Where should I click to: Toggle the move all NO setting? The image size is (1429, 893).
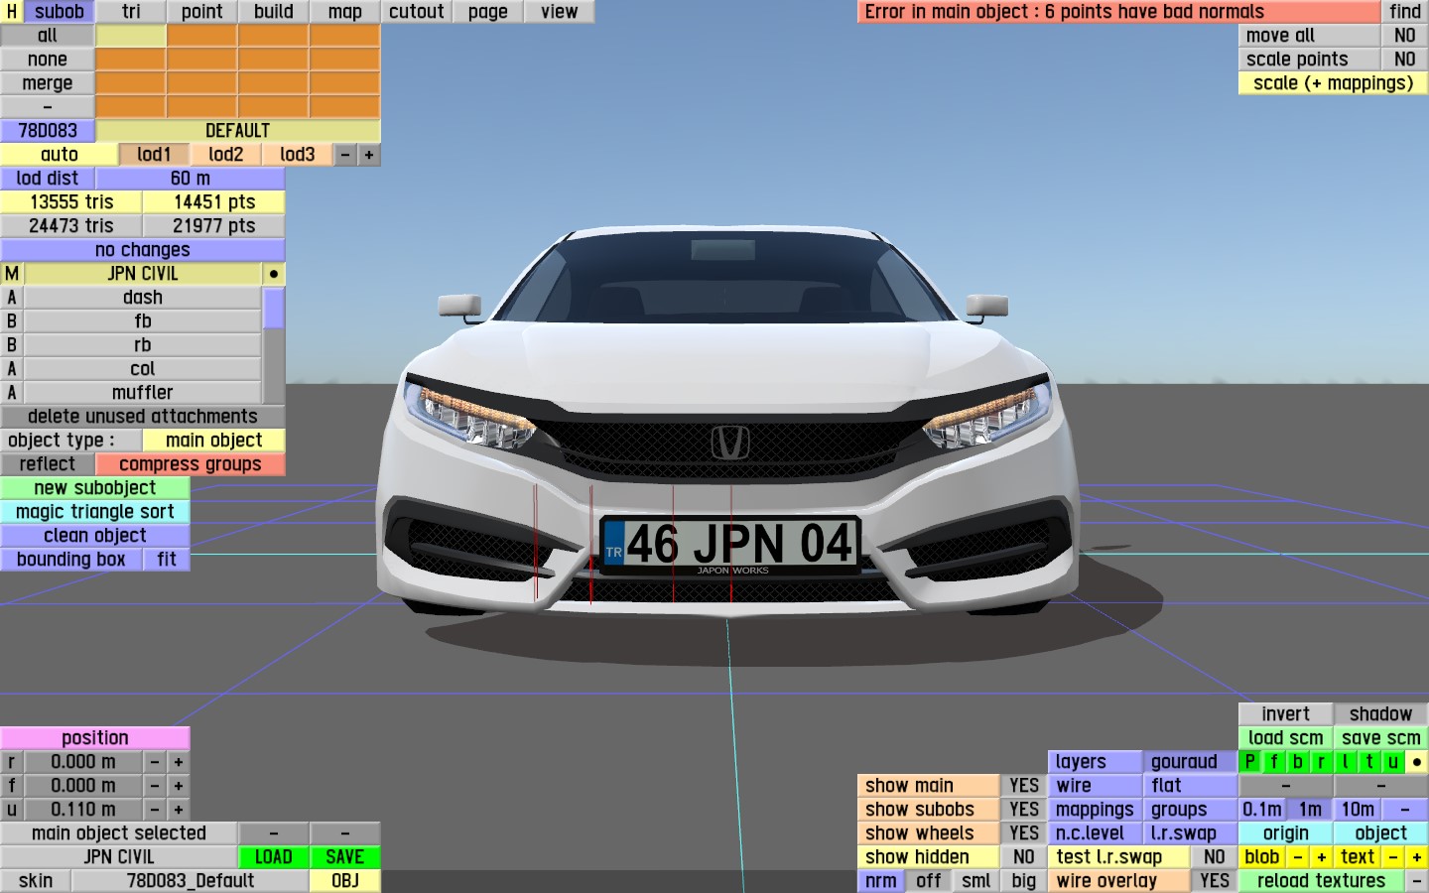pyautogui.click(x=1405, y=36)
